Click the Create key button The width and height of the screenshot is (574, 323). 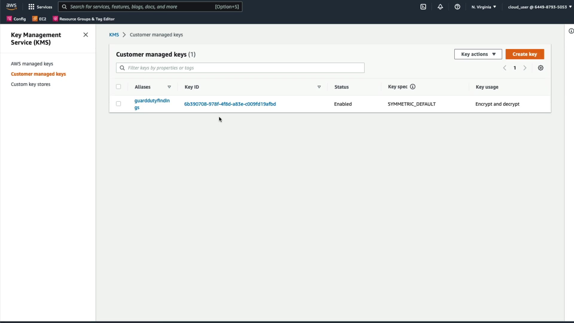(x=524, y=54)
